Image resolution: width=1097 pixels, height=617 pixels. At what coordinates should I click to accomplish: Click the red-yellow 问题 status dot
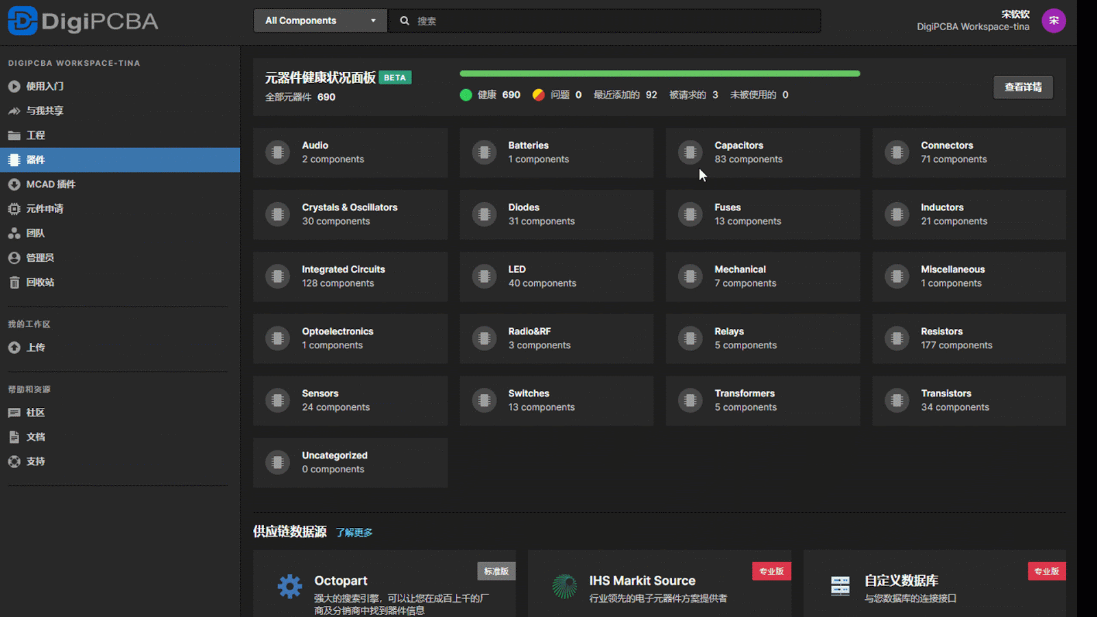click(x=538, y=95)
